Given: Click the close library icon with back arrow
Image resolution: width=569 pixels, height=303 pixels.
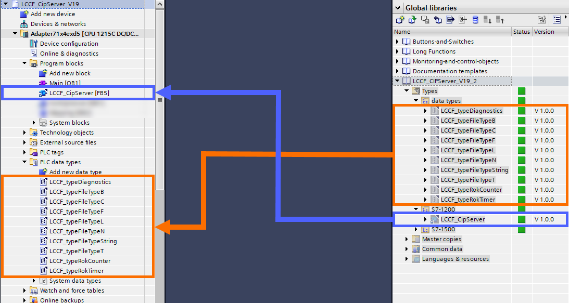Looking at the screenshot, I should coord(438,20).
